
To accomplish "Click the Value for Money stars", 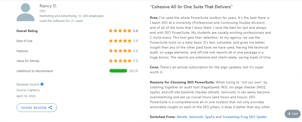I will [x=120, y=61].
